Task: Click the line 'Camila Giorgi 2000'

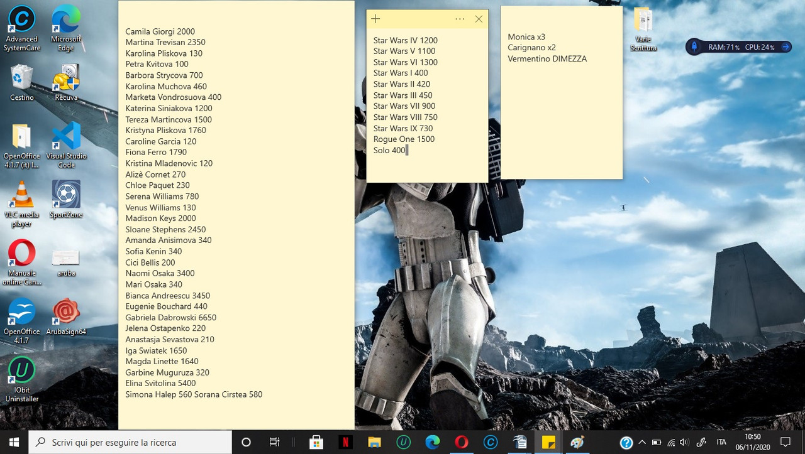Action: 160,31
